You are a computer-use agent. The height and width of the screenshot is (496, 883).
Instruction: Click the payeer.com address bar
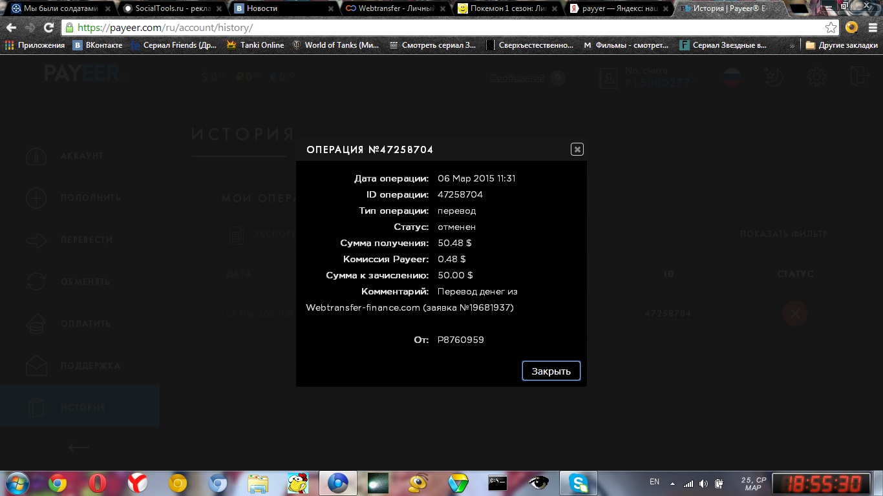(450, 28)
